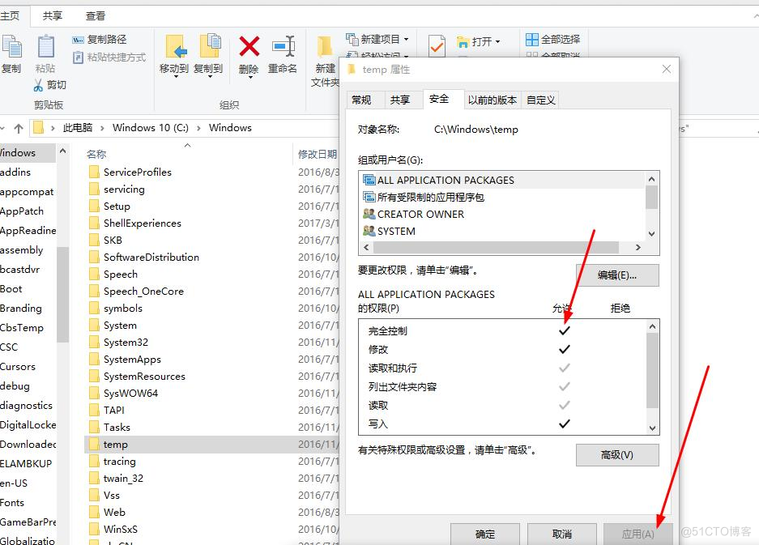759x545 pixels.
Task: Open the 新建项目 dropdown arrow
Action: pyautogui.click(x=406, y=40)
